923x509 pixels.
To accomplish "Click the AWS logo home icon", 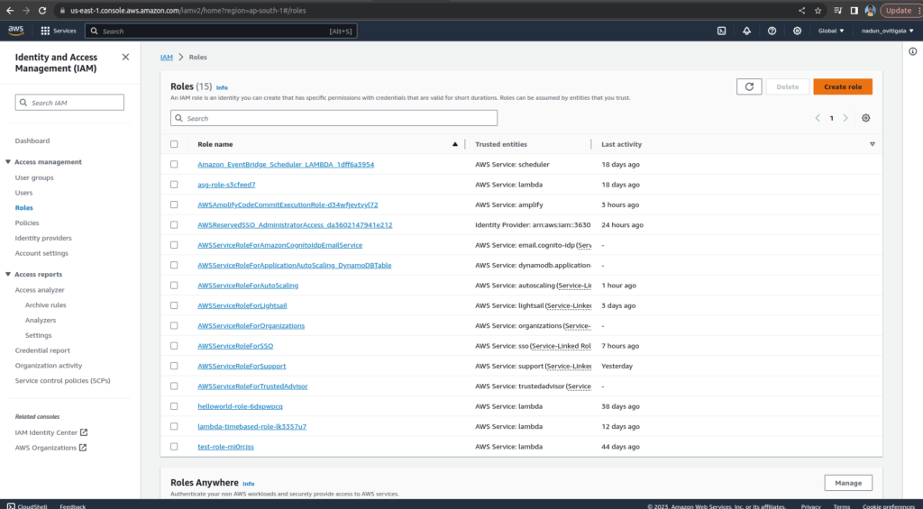I will [16, 31].
